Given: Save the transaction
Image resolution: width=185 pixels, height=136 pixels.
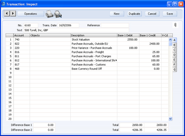Looking at the screenshot, I should 170,14.
